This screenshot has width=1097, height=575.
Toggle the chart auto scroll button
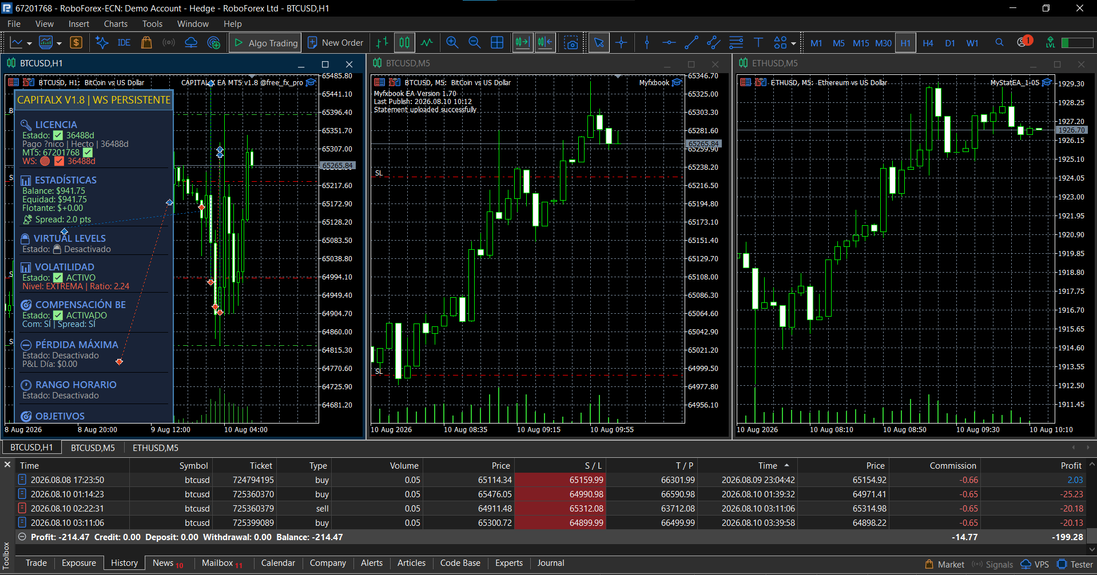pyautogui.click(x=522, y=43)
